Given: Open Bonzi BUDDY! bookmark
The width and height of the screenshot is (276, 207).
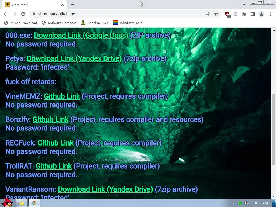Looking at the screenshot, I should point(95,23).
